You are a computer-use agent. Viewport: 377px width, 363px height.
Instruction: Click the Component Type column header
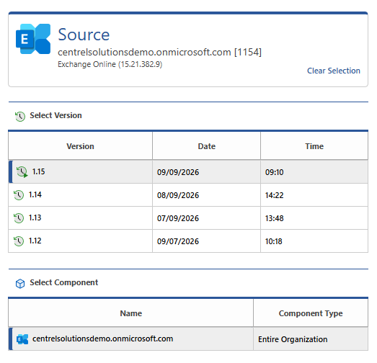tap(311, 313)
